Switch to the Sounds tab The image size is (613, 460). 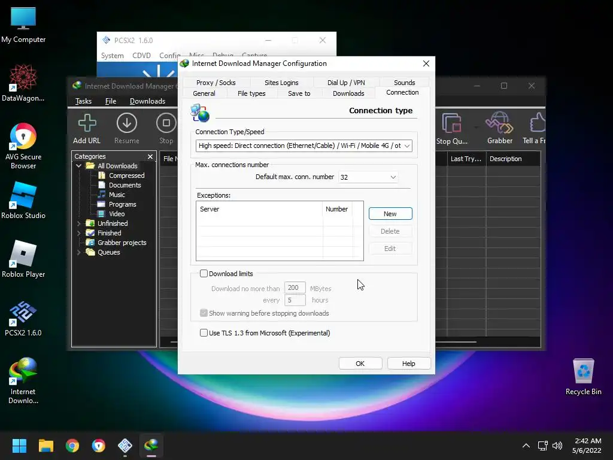pos(404,83)
